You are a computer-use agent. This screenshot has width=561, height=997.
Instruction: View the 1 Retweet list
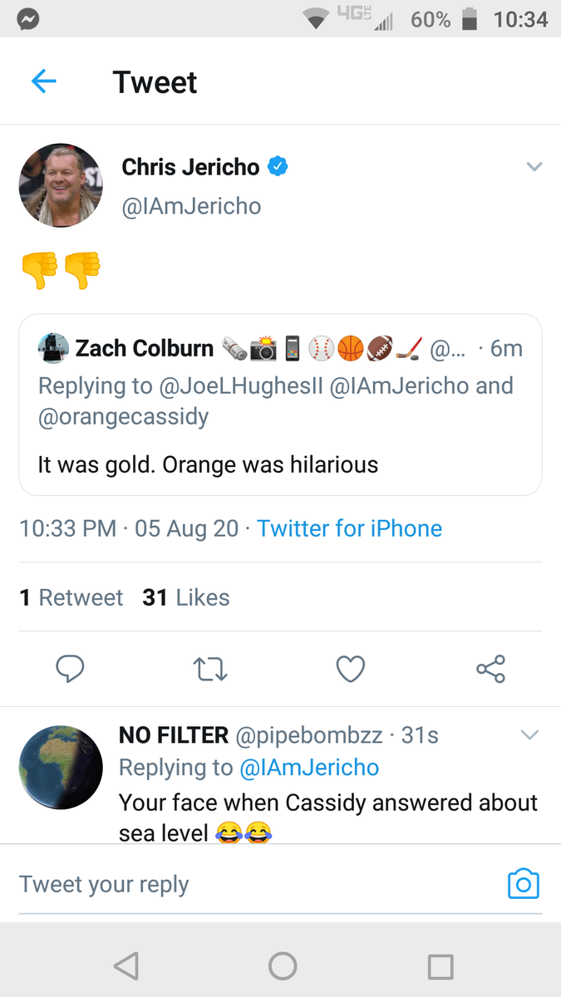pyautogui.click(x=71, y=597)
